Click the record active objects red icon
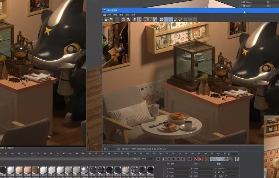This screenshot has width=279, height=178. [x=196, y=159]
